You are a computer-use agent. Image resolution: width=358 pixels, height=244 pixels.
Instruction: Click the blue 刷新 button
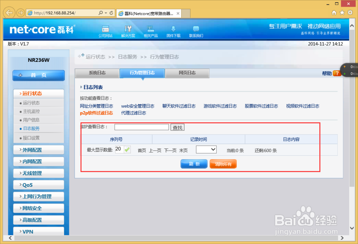[194, 164]
